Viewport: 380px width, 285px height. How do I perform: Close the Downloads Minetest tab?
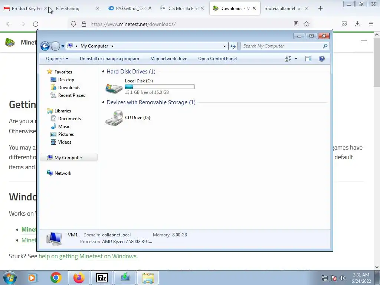[x=254, y=8]
